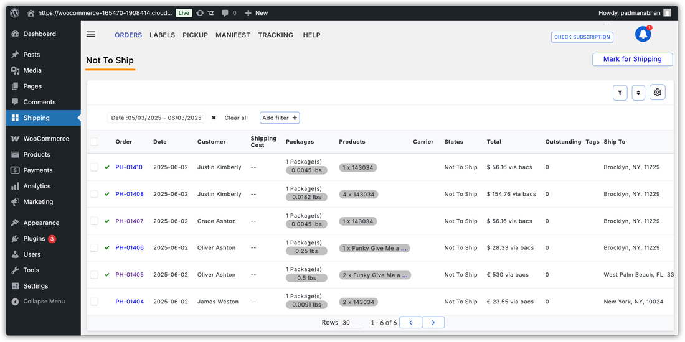
Task: Collapse the sidebar menu
Action: pyautogui.click(x=43, y=302)
